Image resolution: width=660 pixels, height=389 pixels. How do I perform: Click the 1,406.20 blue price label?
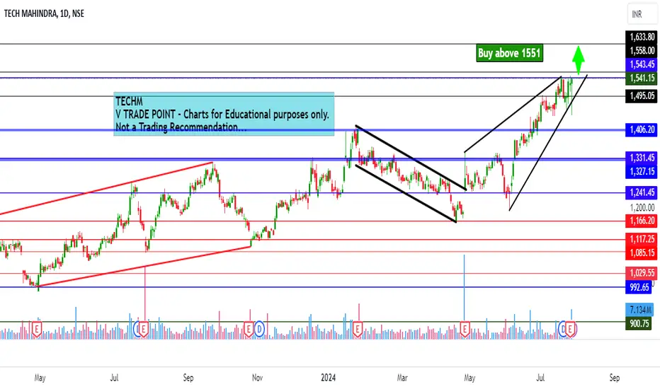click(642, 129)
